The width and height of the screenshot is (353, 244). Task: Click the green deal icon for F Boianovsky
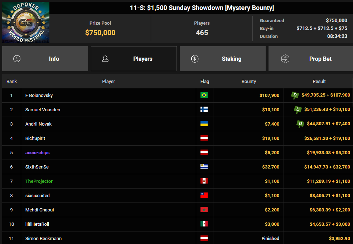(x=295, y=96)
